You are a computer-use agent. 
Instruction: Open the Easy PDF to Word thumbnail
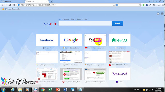coord(71,74)
